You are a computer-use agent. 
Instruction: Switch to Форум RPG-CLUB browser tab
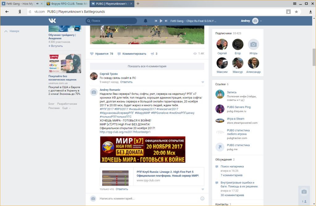[x=67, y=4]
